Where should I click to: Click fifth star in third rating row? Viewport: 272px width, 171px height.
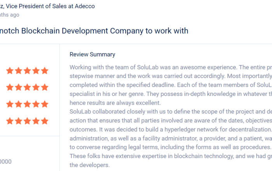click(45, 104)
